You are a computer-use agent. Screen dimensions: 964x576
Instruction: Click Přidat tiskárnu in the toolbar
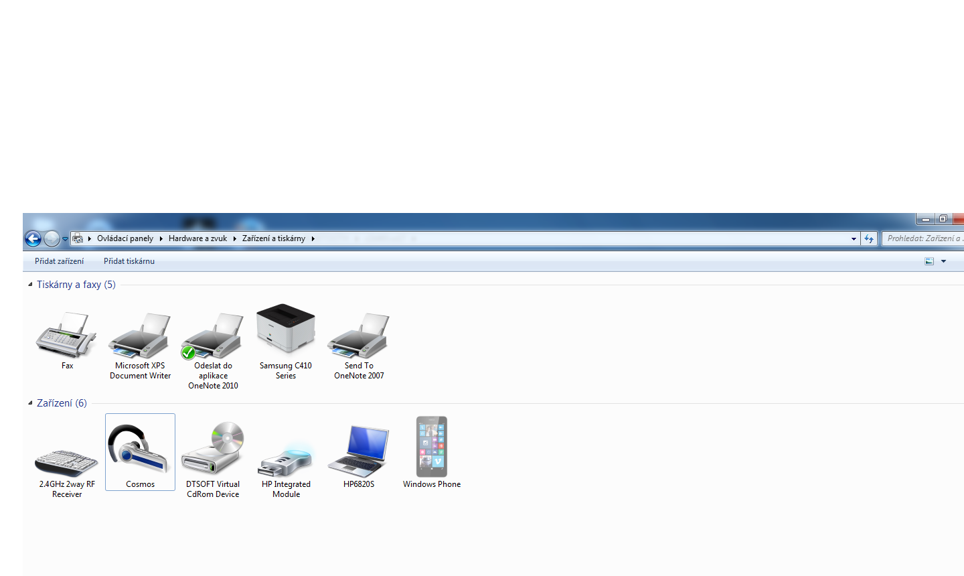129,261
